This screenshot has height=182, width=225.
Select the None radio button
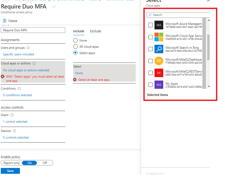[76, 41]
